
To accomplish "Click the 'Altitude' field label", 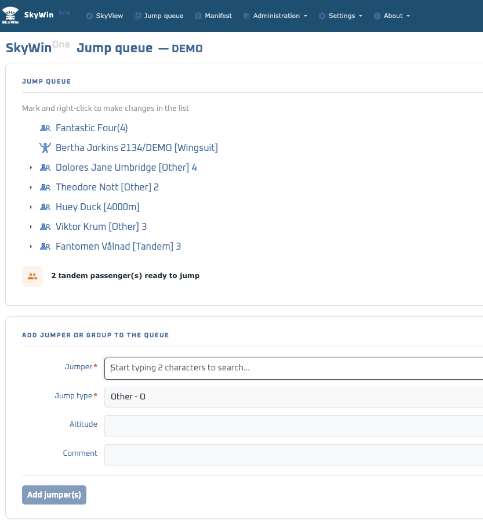I will pos(83,424).
